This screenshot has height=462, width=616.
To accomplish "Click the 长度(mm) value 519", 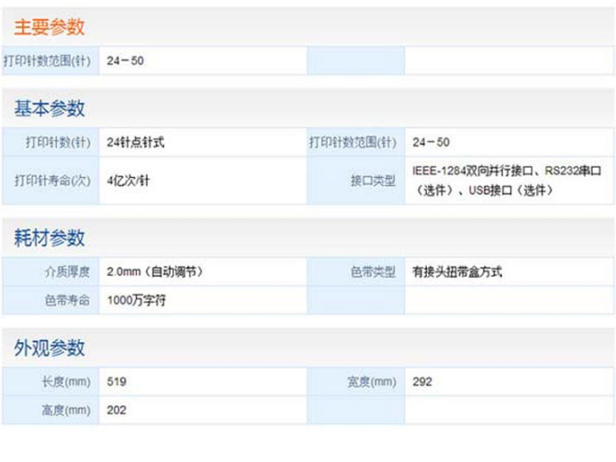I will tap(117, 381).
